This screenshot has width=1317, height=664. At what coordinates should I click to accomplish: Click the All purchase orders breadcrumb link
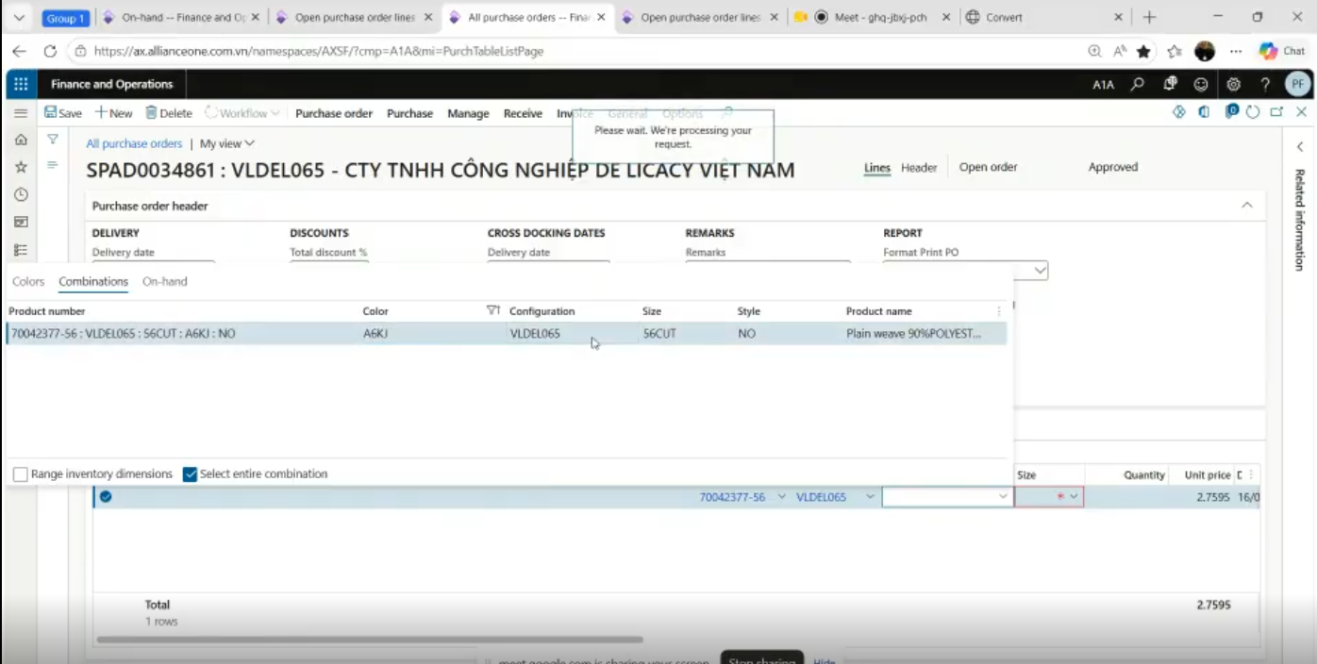click(x=134, y=143)
